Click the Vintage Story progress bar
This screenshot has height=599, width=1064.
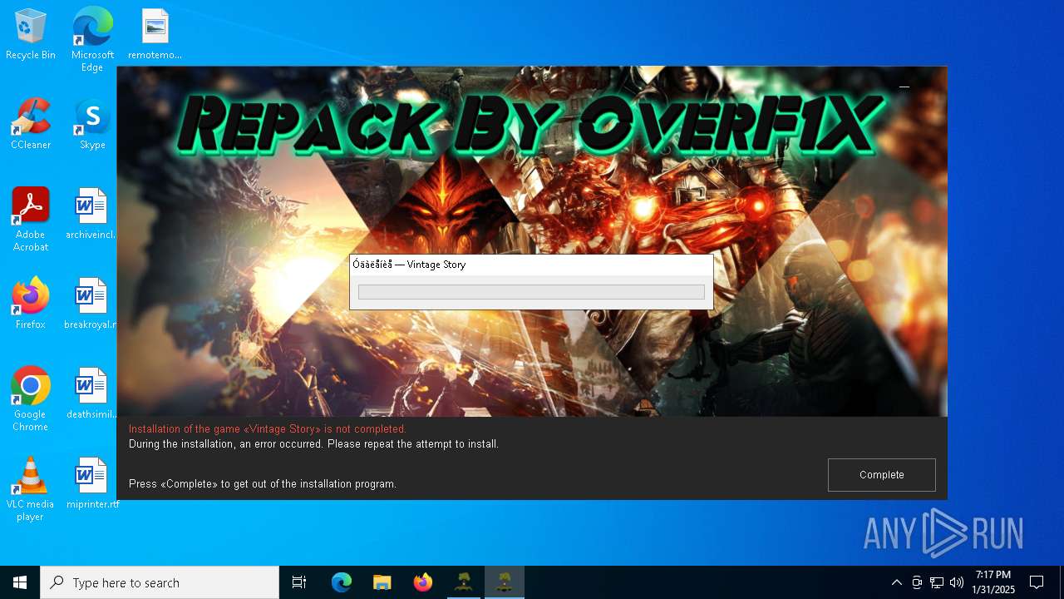pos(531,292)
